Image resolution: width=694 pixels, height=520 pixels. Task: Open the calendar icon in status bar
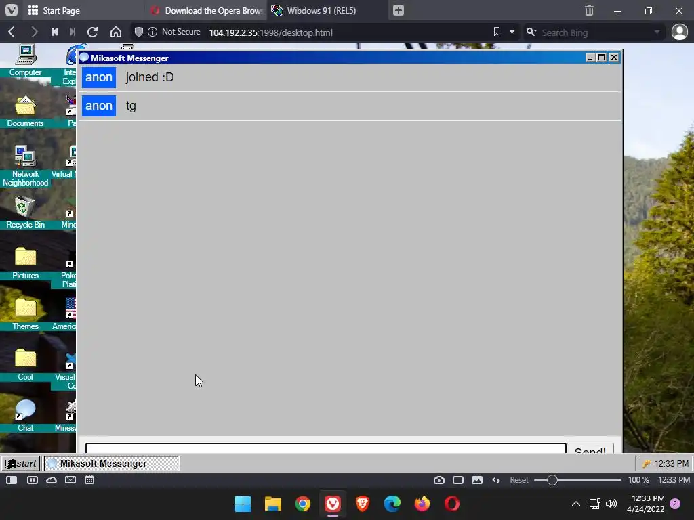coord(89,480)
